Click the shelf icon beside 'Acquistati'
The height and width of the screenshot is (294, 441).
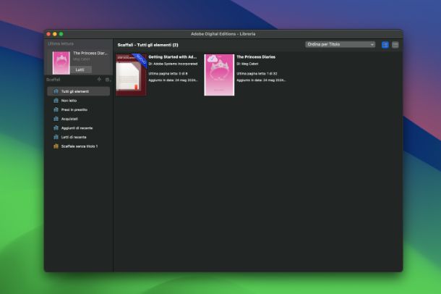[x=56, y=119]
